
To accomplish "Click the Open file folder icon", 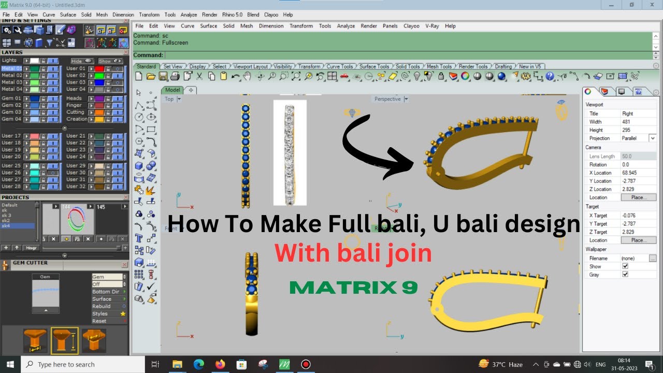I will tap(151, 76).
